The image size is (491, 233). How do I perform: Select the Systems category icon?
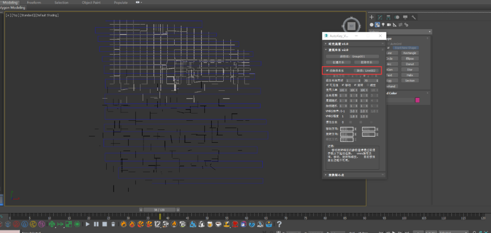pos(406,25)
